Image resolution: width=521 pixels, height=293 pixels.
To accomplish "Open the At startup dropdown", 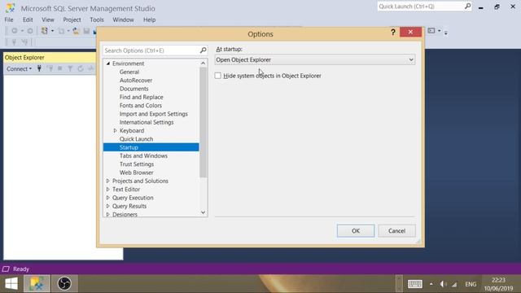I will pyautogui.click(x=315, y=59).
